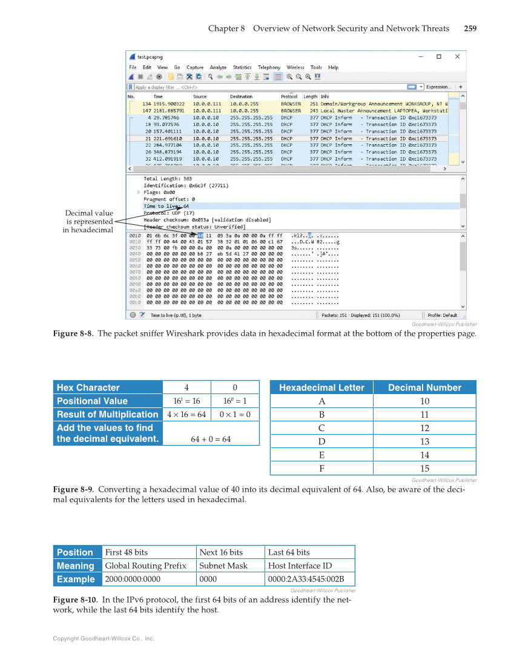Click the start capture shark fin icon
The height and width of the screenshot is (659, 514).
[x=131, y=77]
